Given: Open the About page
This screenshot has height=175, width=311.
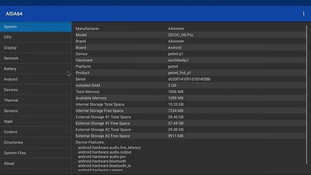Looking at the screenshot, I should coord(35,163).
